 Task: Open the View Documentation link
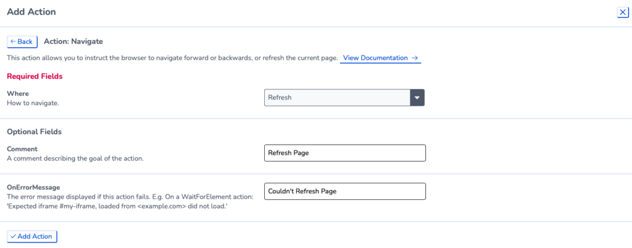coord(380,58)
